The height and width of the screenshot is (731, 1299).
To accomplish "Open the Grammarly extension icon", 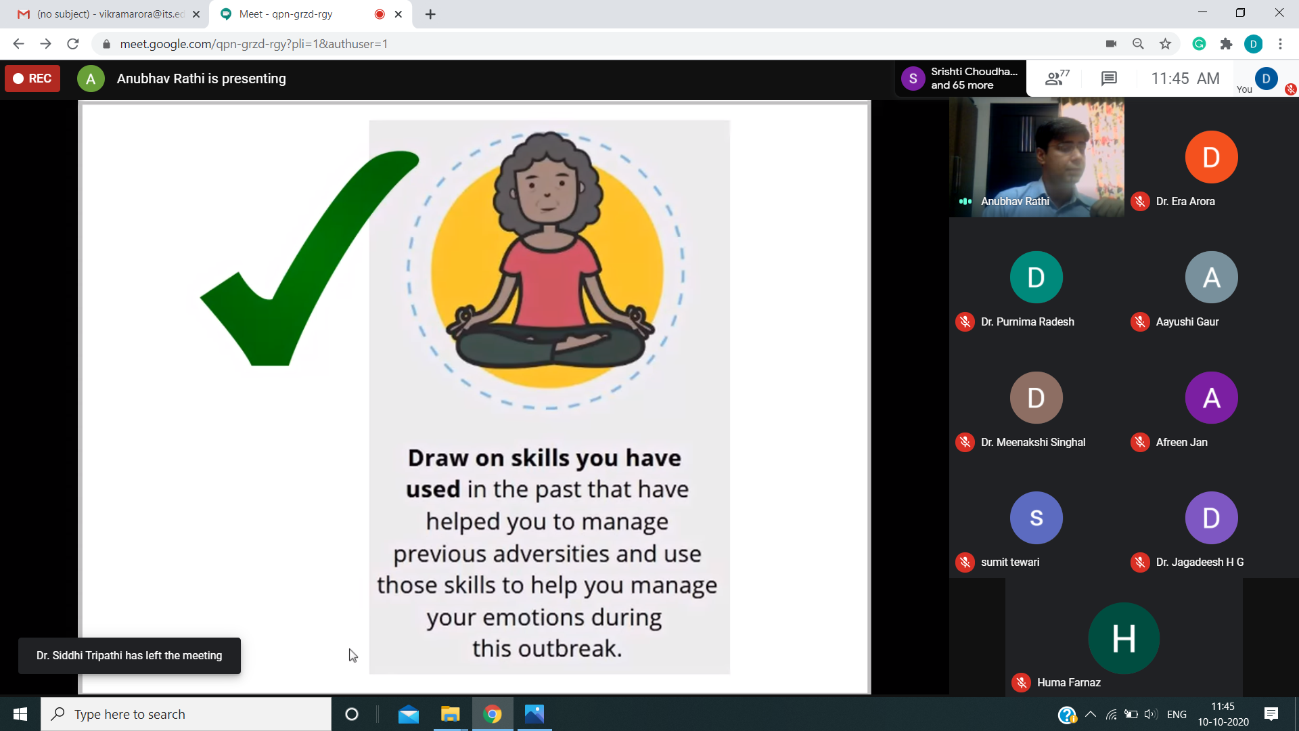I will (x=1199, y=44).
